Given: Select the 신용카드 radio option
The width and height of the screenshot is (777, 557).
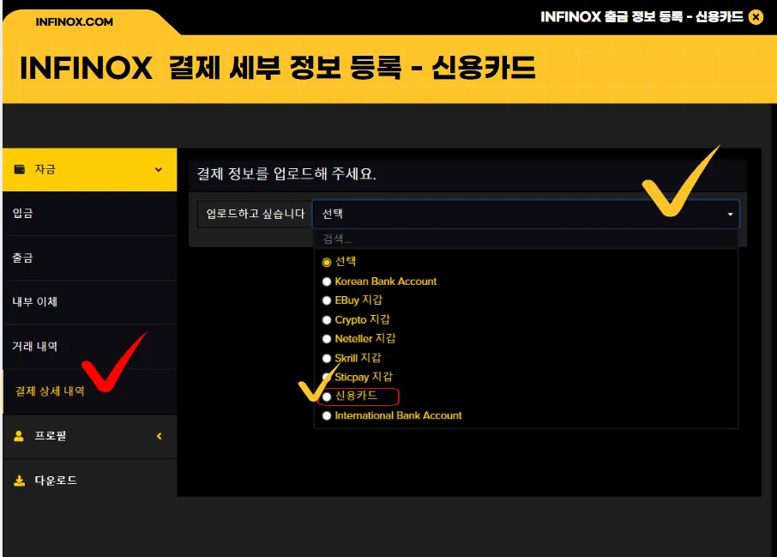Looking at the screenshot, I should pyautogui.click(x=327, y=397).
